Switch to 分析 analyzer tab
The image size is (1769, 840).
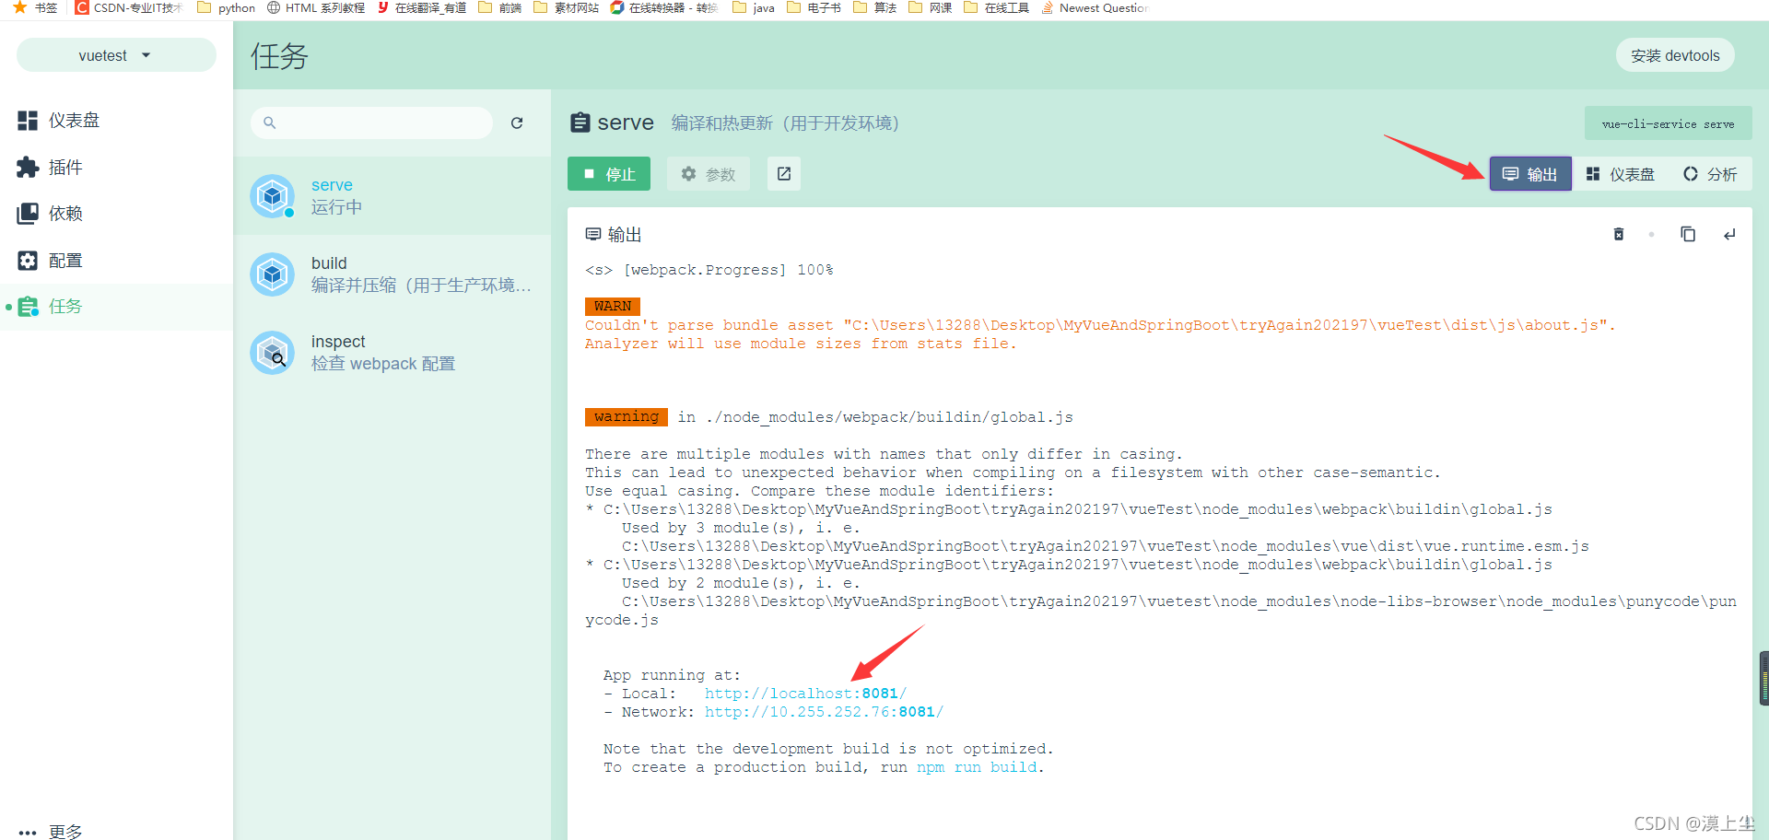pyautogui.click(x=1710, y=174)
